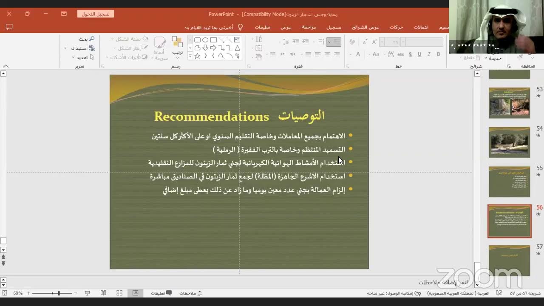Choose the down arrow shape
Viewport: 544px width, 306px height.
click(205, 48)
